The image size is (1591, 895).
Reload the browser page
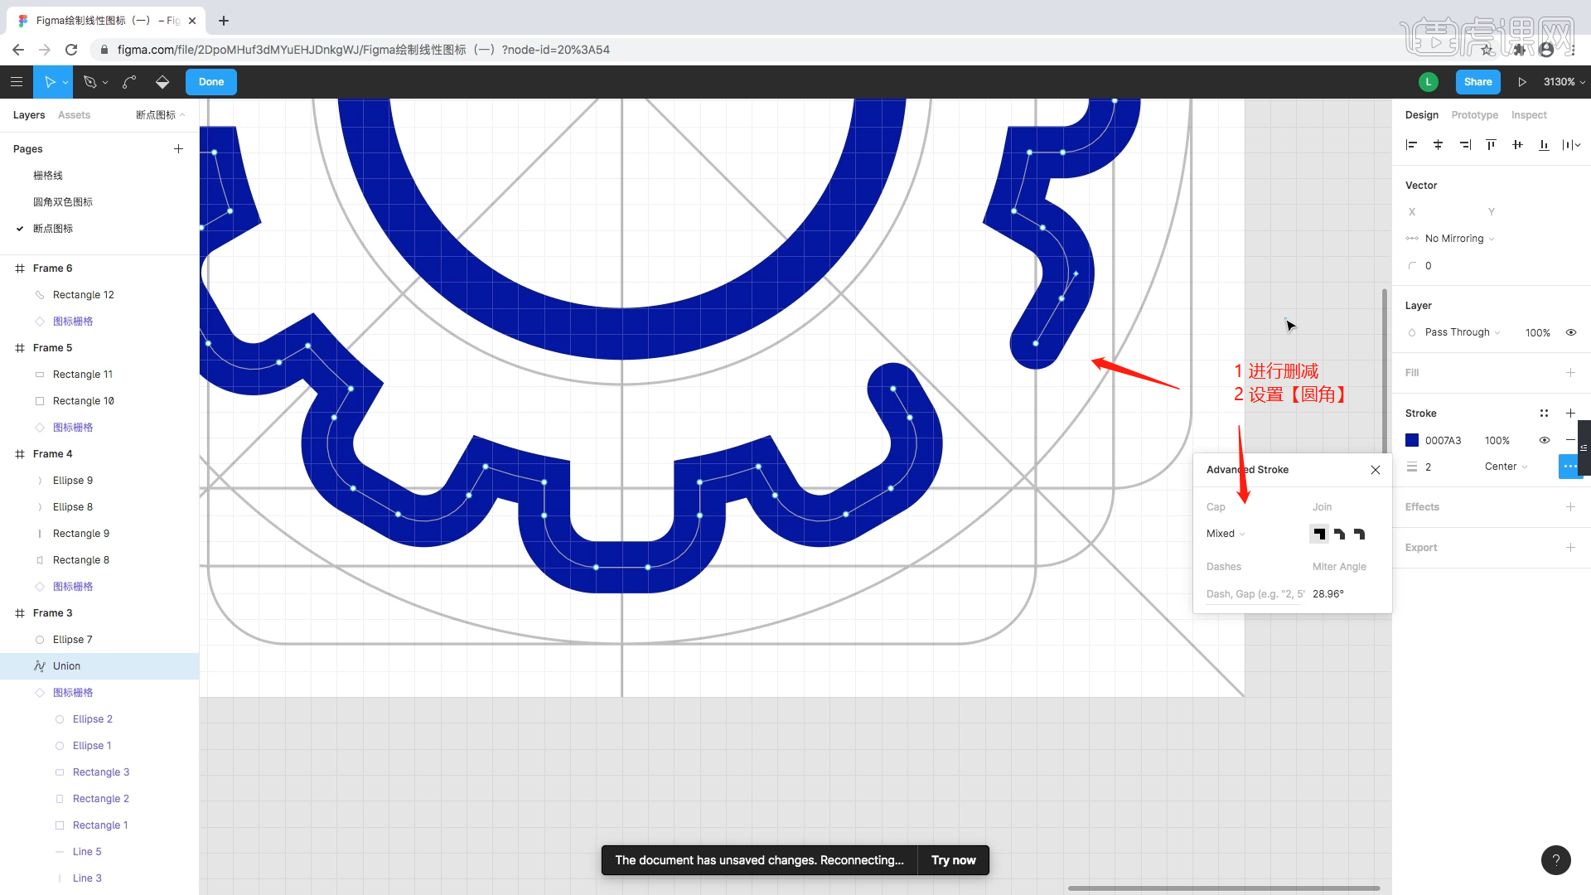(71, 50)
